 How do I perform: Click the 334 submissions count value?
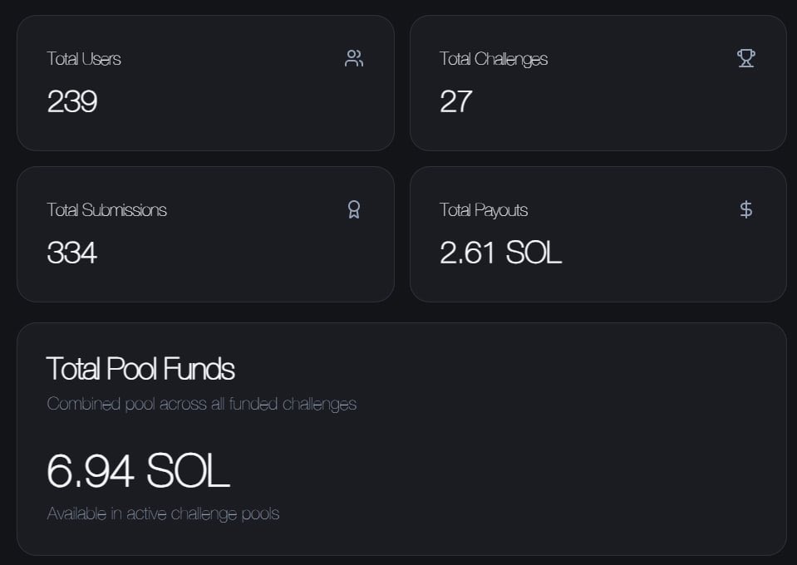72,253
